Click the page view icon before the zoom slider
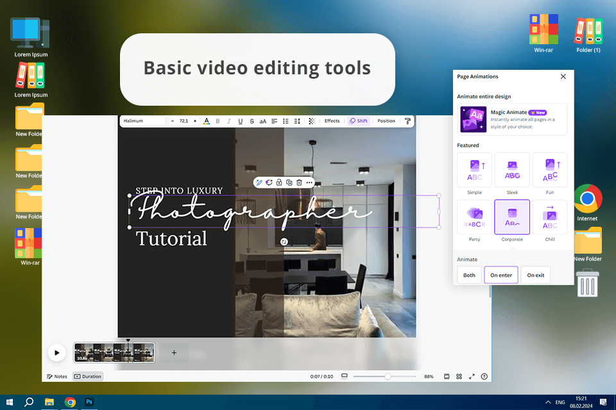This screenshot has width=616, height=410. [345, 376]
